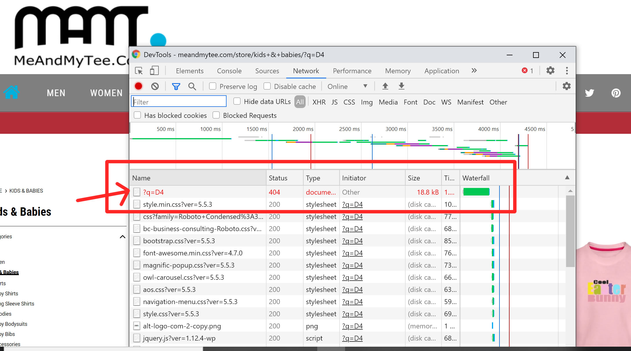631x351 pixels.
Task: Toggle the device toolbar icon
Action: click(154, 71)
